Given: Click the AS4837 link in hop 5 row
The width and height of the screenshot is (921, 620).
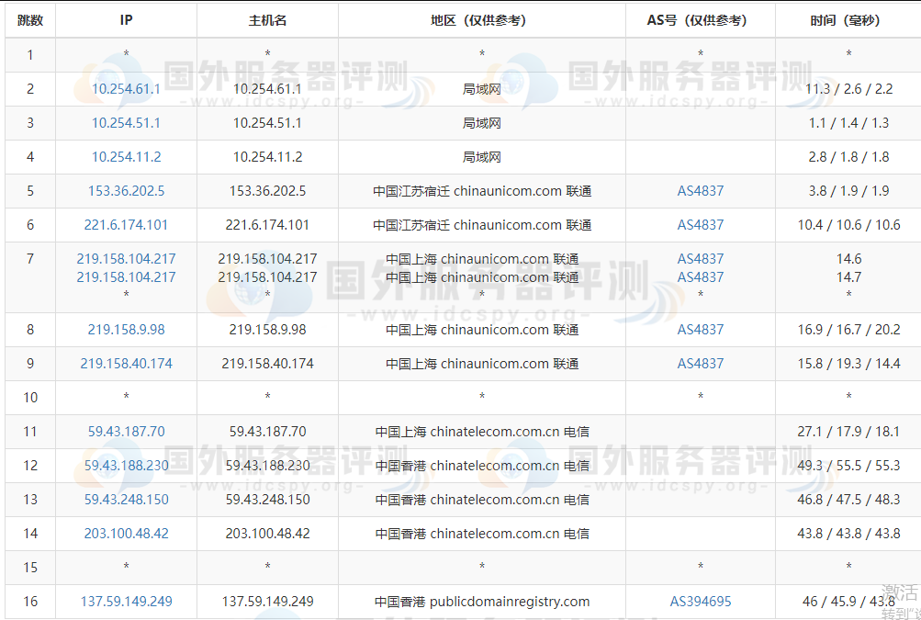Looking at the screenshot, I should click(x=701, y=191).
